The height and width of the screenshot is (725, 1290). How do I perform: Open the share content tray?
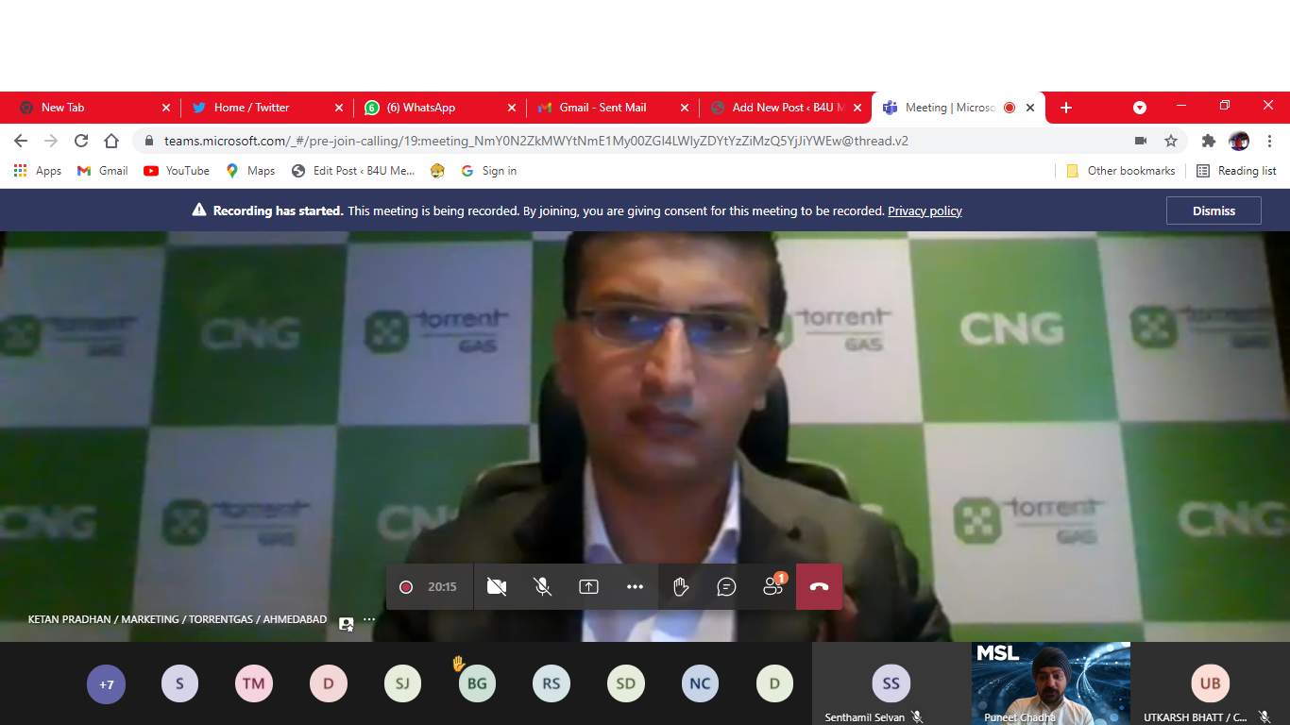588,587
